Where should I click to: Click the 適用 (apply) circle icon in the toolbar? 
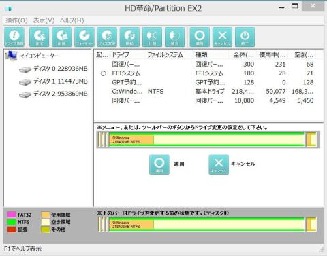click(200, 37)
